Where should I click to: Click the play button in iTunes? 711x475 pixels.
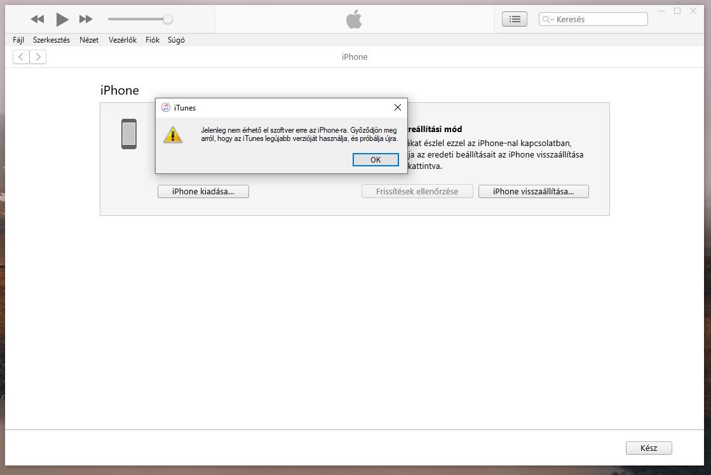[62, 19]
